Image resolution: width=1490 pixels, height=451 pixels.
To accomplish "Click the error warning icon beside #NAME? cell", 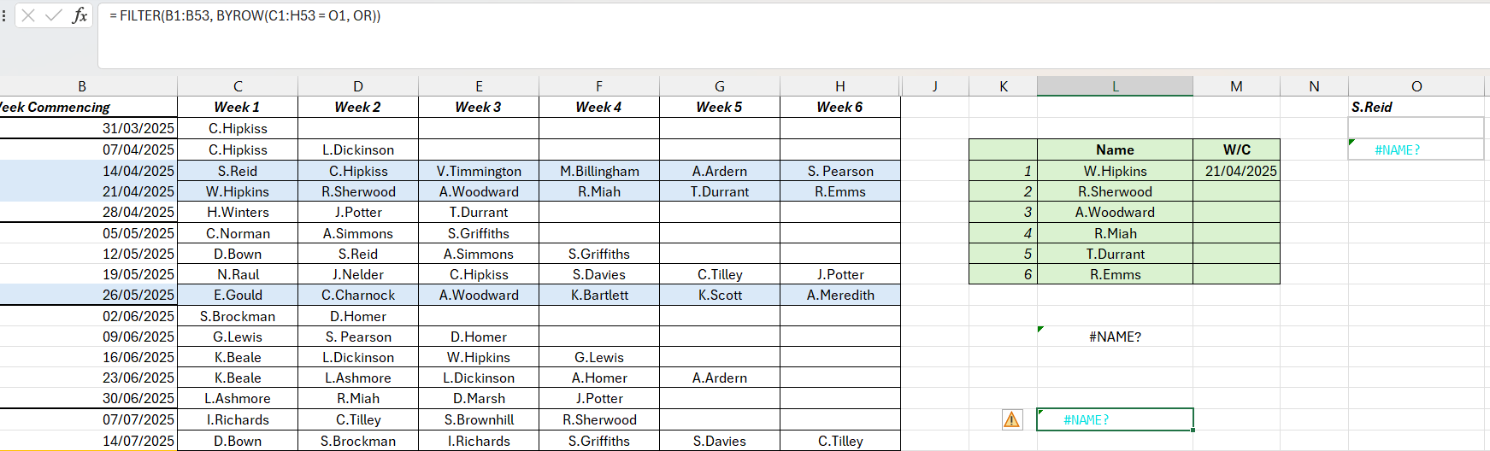I will [1012, 419].
